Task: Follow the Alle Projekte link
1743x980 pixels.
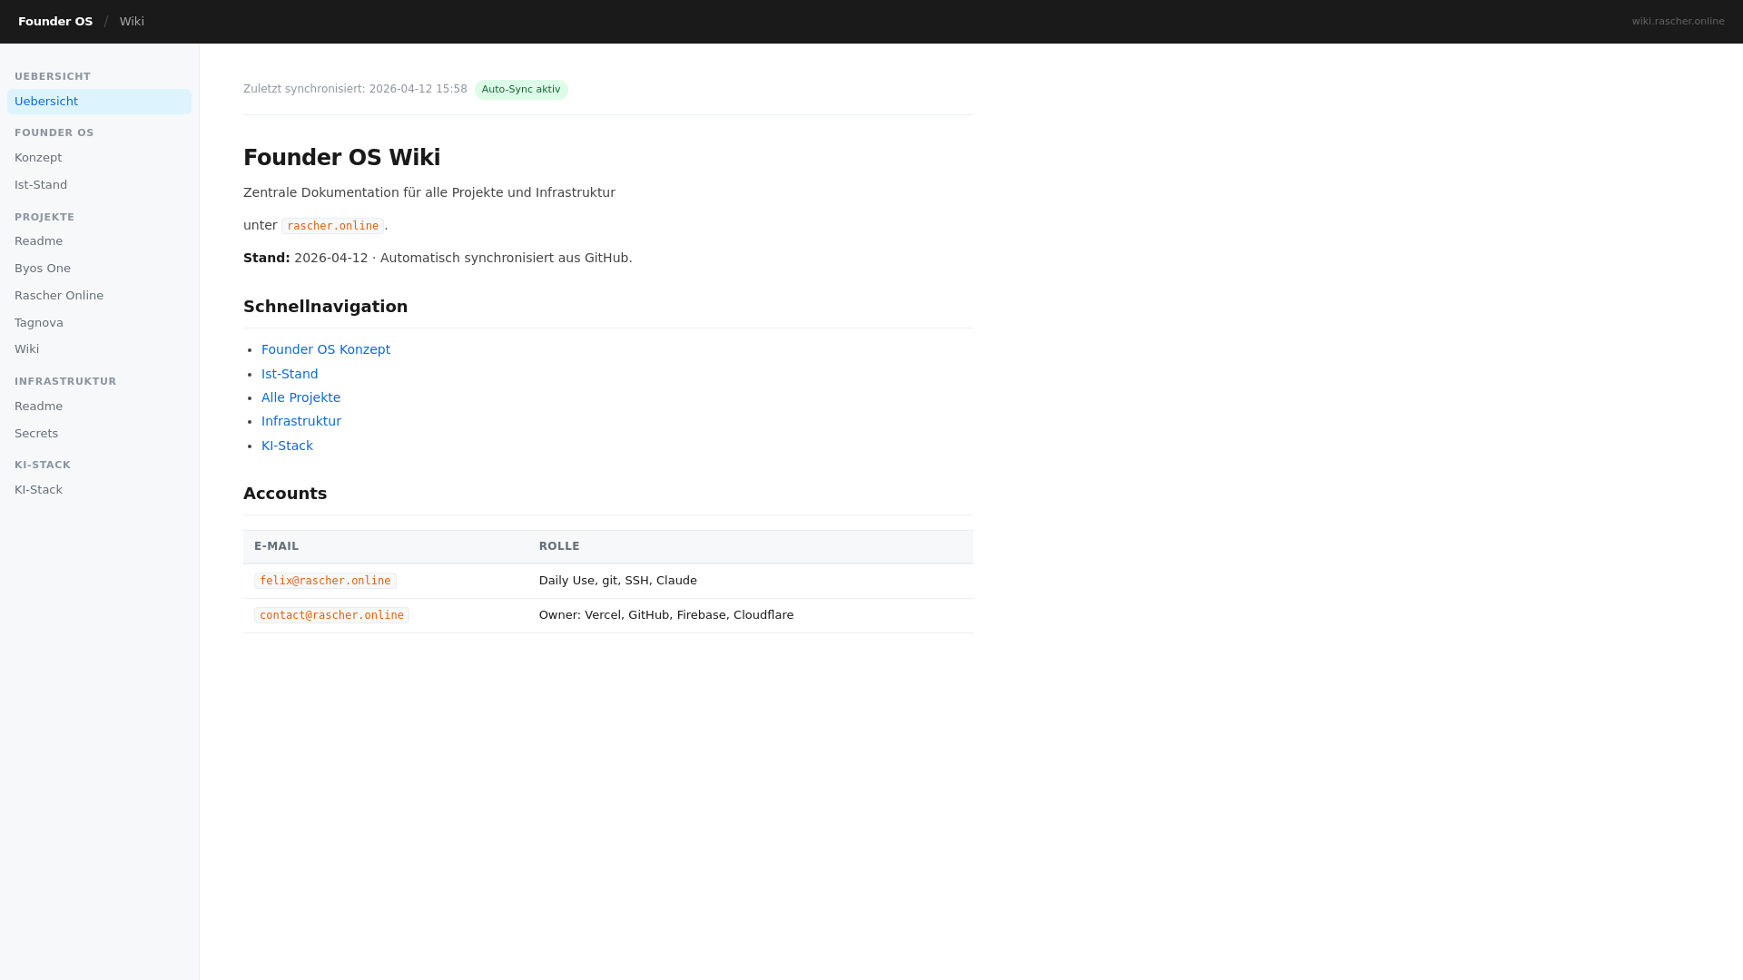Action: [x=300, y=397]
